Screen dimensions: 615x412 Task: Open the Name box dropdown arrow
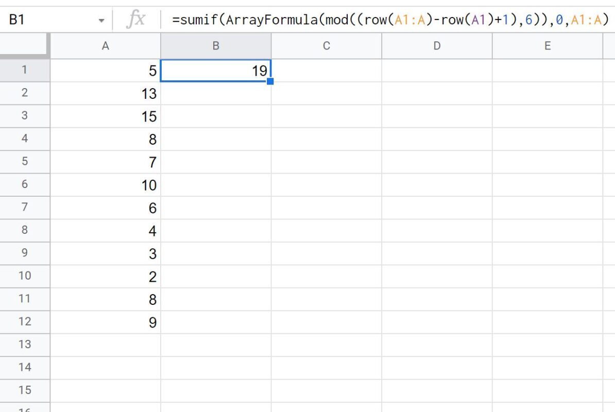[x=101, y=20]
